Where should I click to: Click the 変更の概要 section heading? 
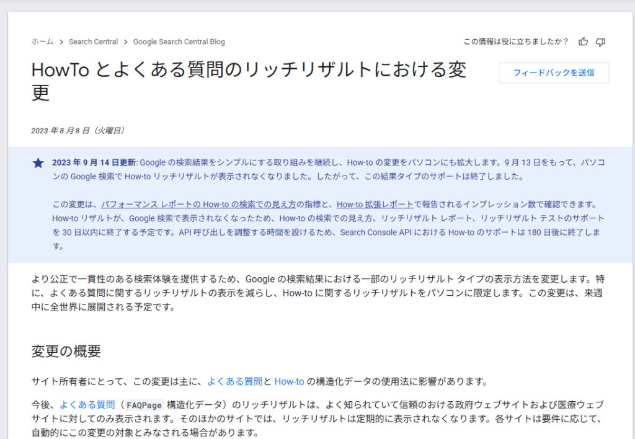tap(66, 351)
